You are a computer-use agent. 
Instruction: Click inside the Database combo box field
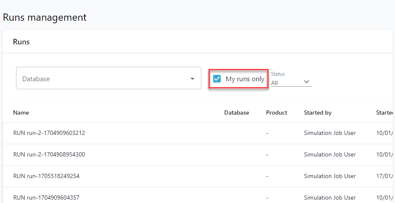point(101,79)
